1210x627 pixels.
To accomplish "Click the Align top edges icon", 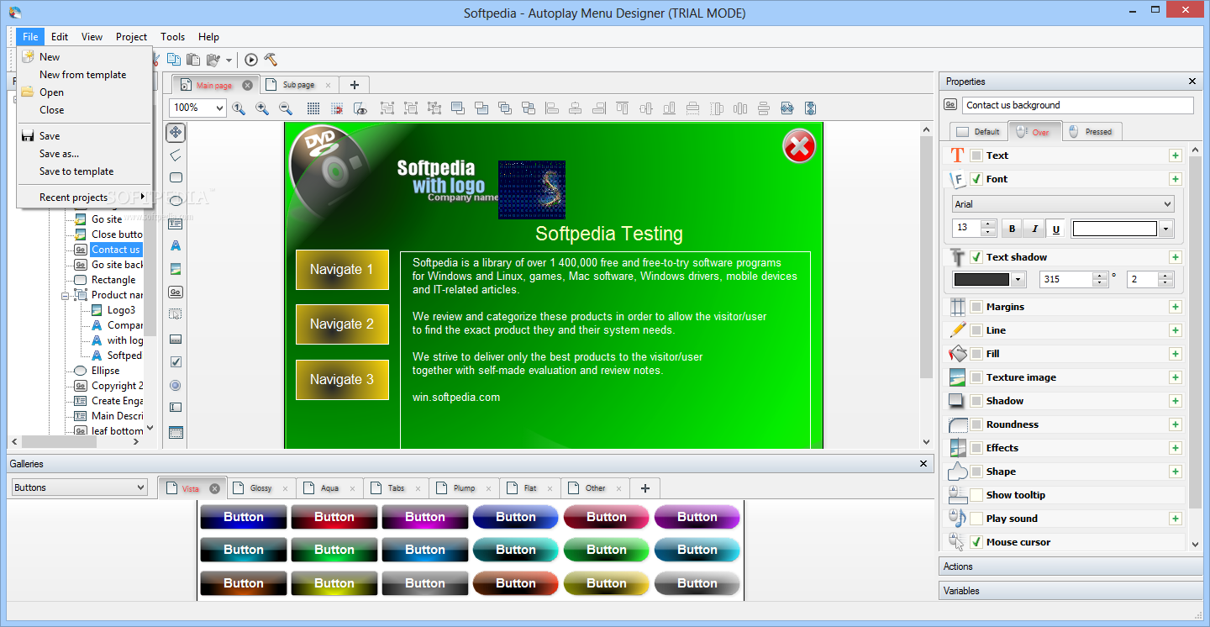I will pos(623,108).
